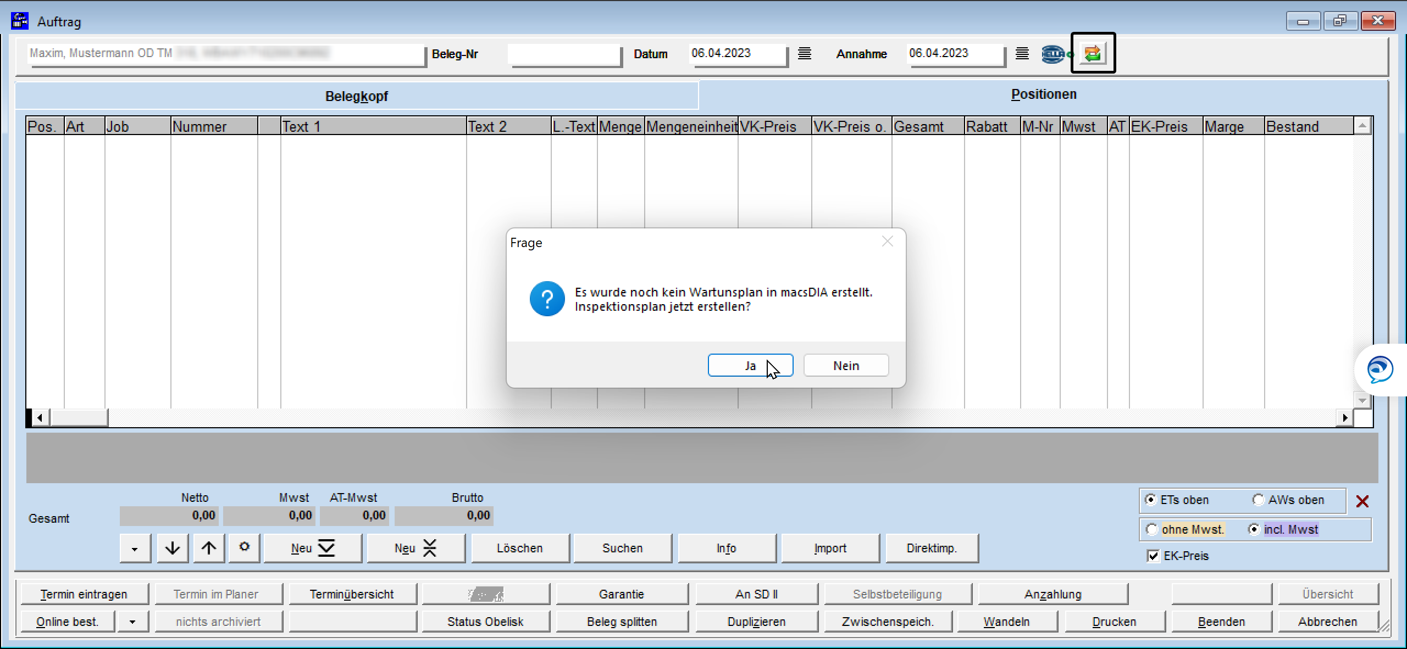The image size is (1407, 649).
Task: Click the Abbrechen button
Action: (1328, 622)
